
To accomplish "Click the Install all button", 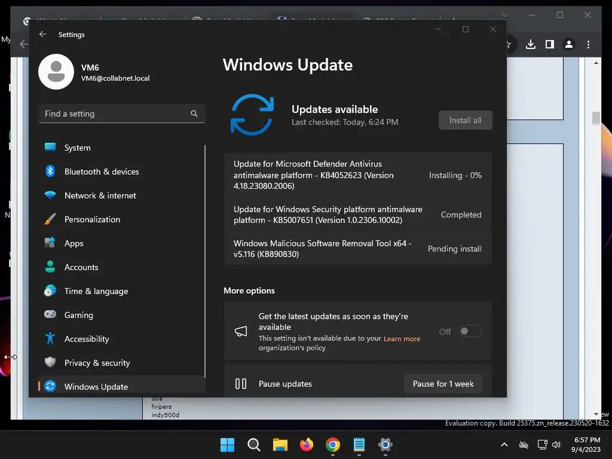I will click(x=465, y=120).
